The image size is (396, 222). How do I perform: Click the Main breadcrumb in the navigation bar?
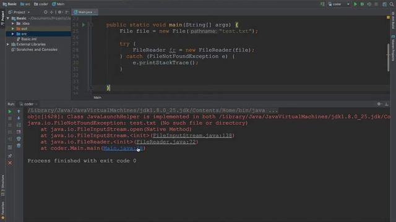58,4
